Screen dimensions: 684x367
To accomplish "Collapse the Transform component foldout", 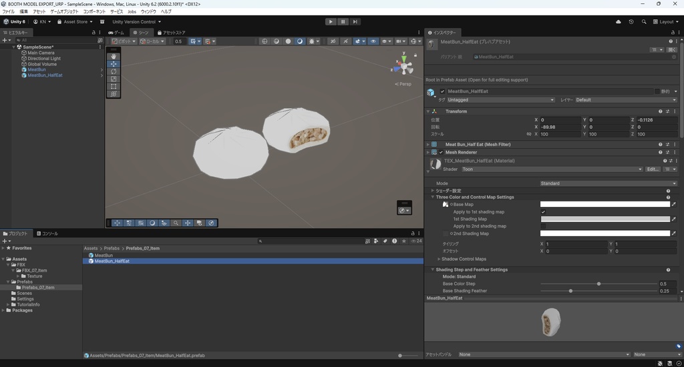I will 428,111.
